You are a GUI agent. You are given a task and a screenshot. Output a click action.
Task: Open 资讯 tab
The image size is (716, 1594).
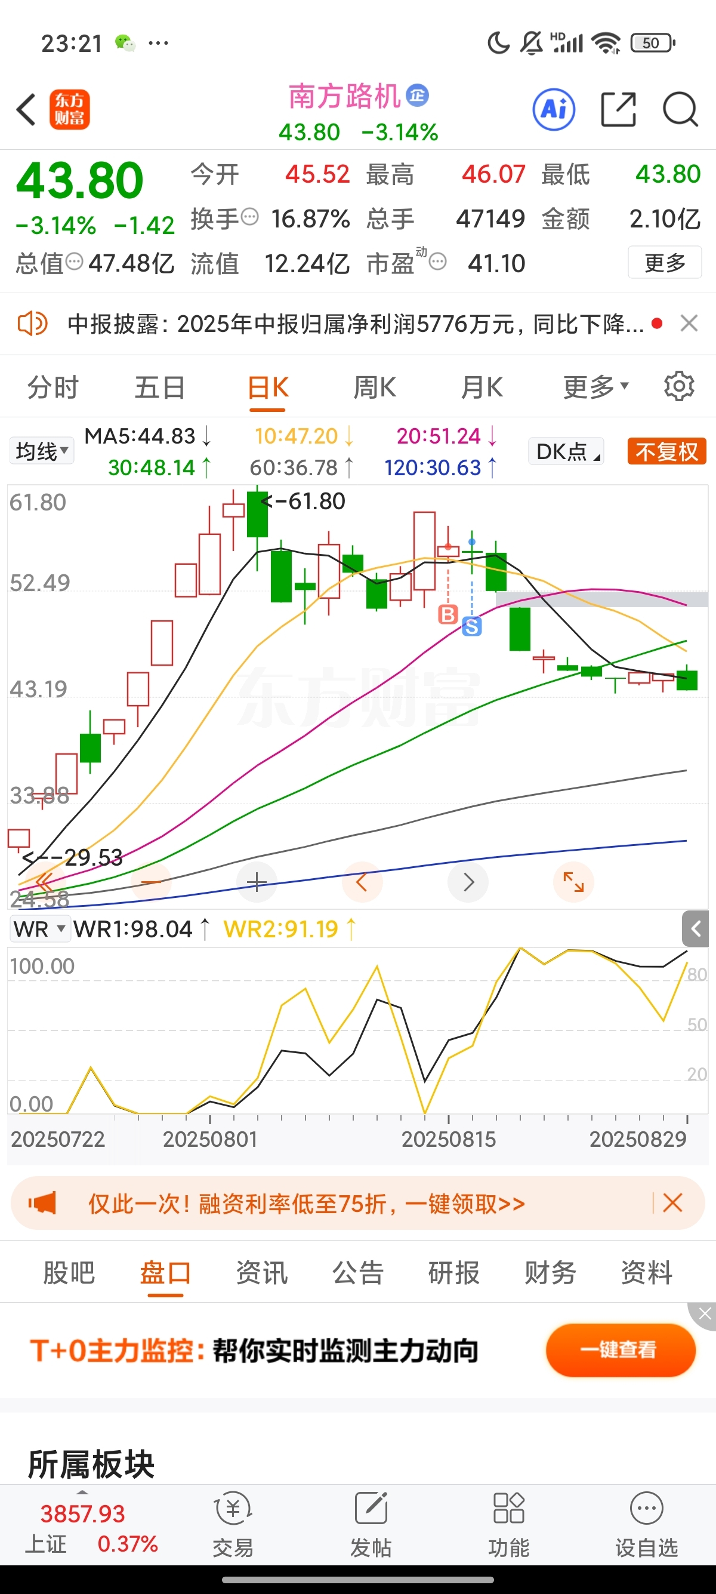pos(261,1273)
